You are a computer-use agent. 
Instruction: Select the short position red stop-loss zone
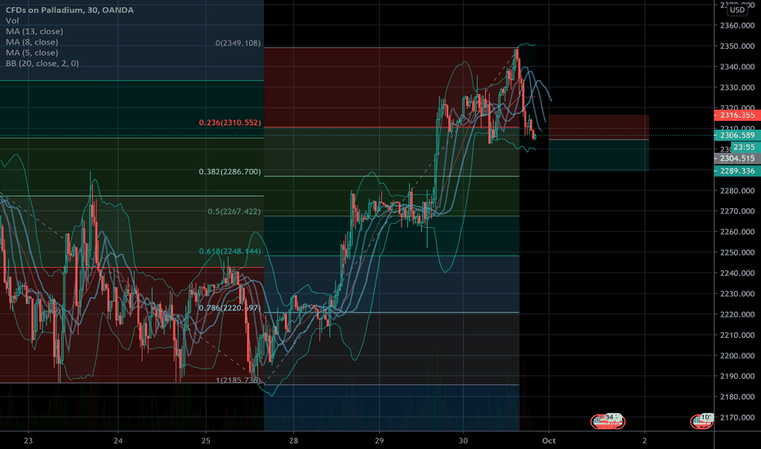click(599, 127)
